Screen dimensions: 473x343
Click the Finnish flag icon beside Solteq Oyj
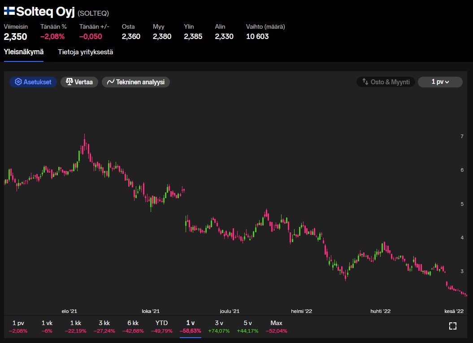pyautogui.click(x=9, y=11)
